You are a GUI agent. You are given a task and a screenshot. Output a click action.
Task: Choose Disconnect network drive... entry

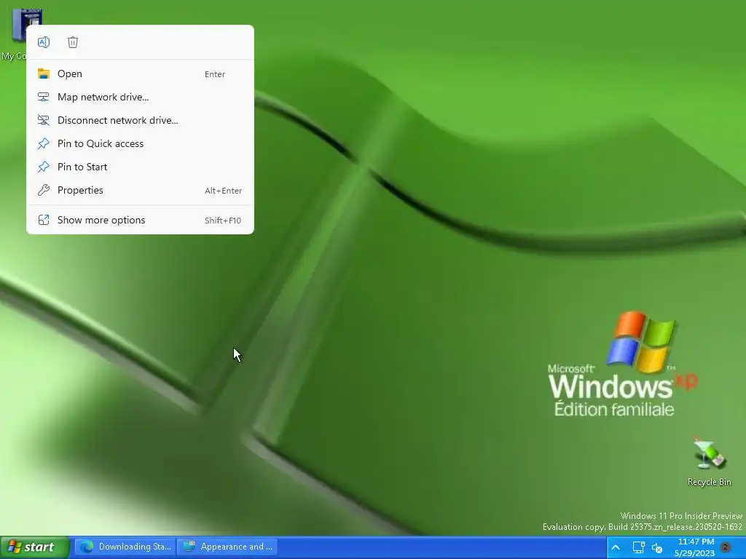(140, 120)
